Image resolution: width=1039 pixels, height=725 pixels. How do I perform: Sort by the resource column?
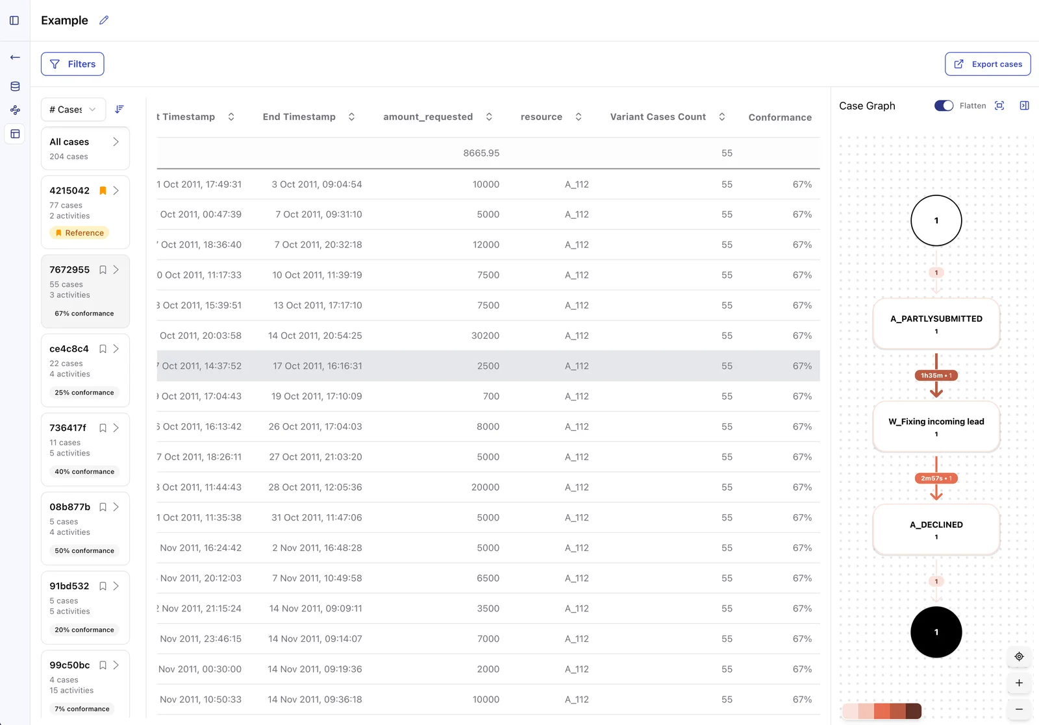(x=579, y=117)
